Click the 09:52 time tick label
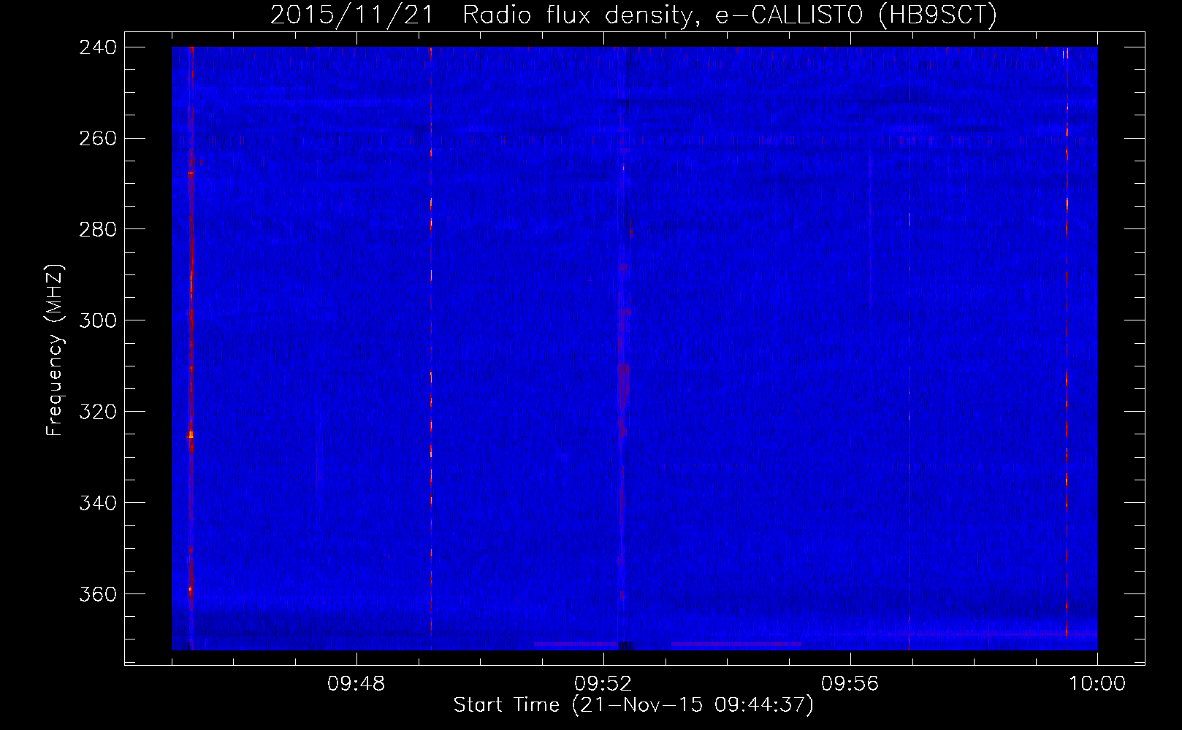This screenshot has height=730, width=1182. (603, 684)
